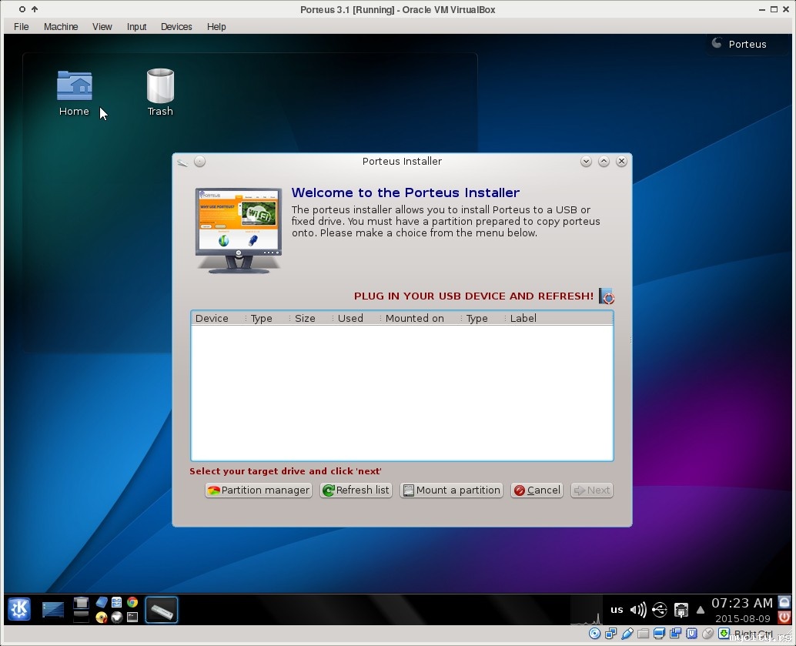Click the show desktop icon in panel
This screenshot has height=646, width=796.
tap(53, 610)
